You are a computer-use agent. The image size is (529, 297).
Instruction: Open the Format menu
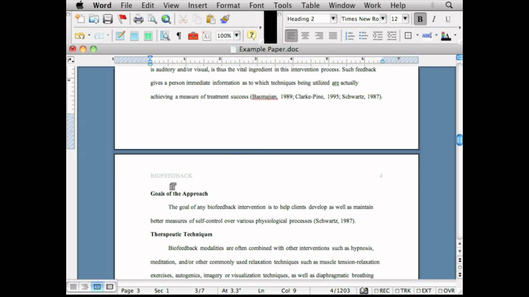coord(228,5)
